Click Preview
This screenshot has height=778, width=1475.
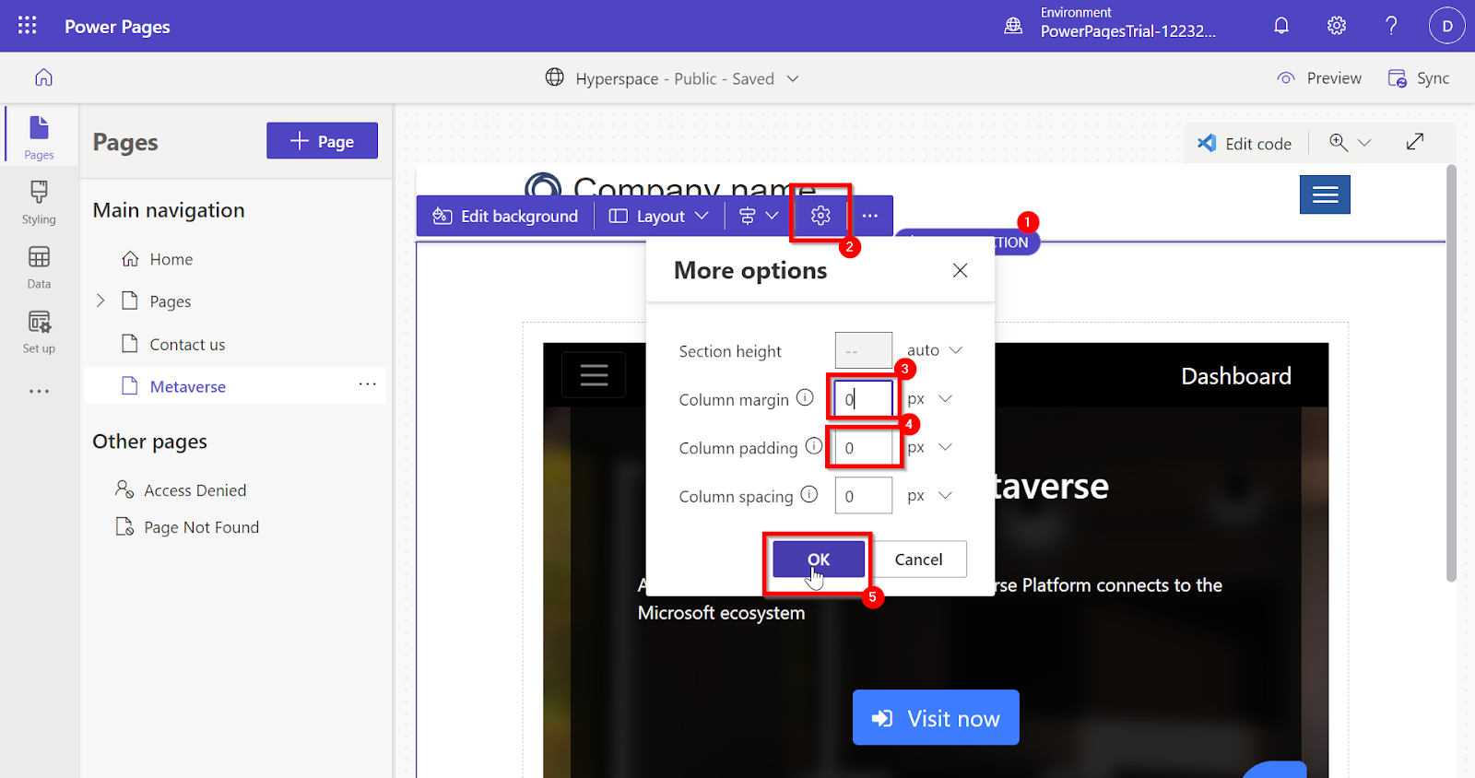tap(1319, 78)
